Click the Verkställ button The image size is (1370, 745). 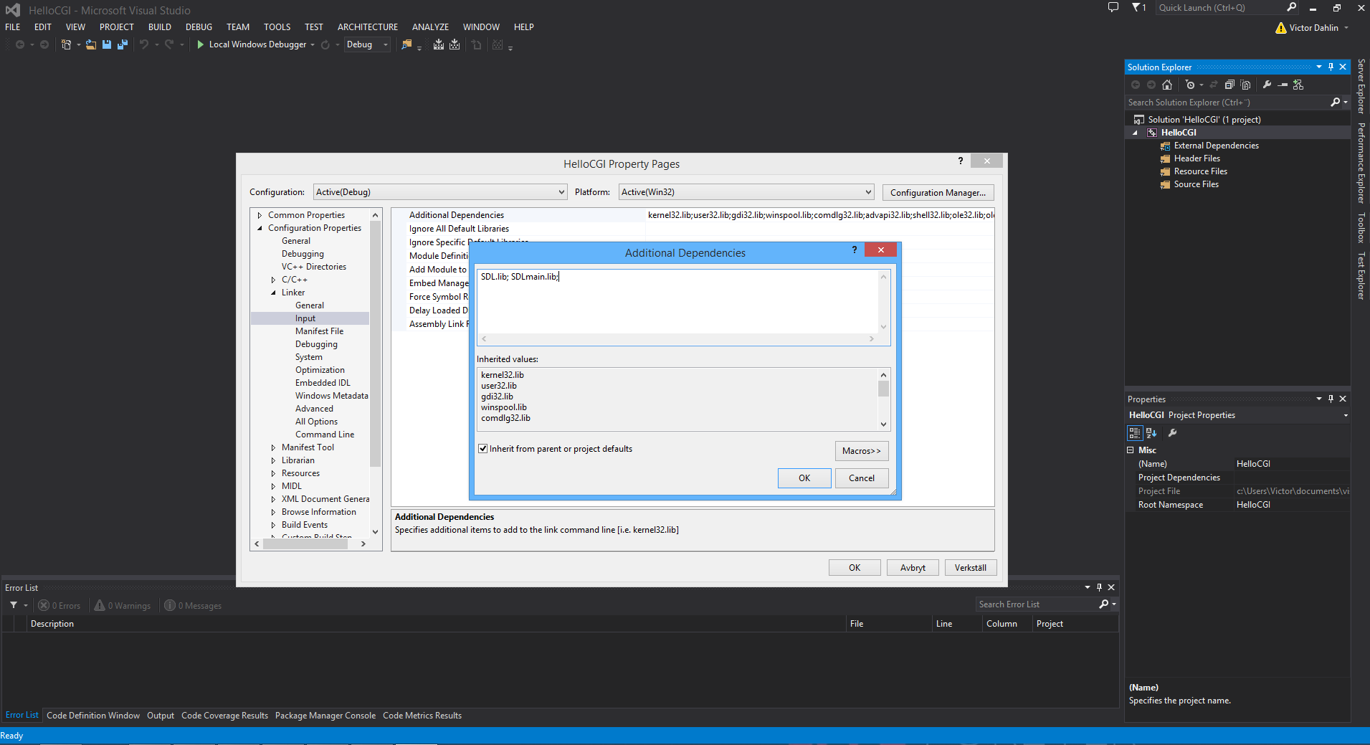[971, 568]
